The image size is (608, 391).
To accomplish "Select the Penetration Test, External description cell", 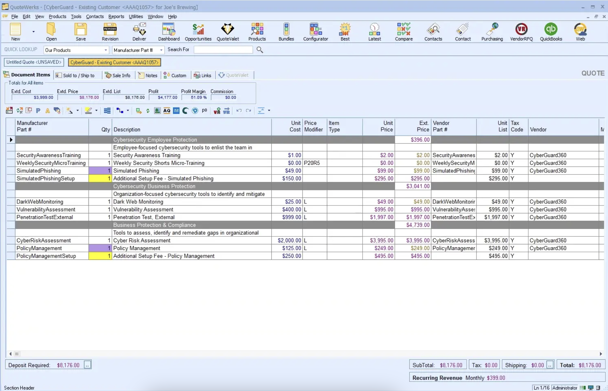I will [x=192, y=217].
